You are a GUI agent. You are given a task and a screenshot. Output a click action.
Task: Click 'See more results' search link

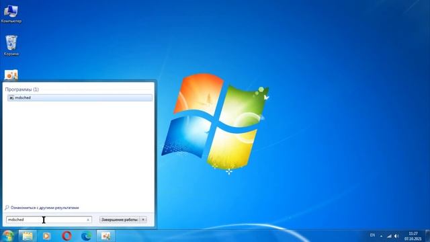(x=45, y=208)
